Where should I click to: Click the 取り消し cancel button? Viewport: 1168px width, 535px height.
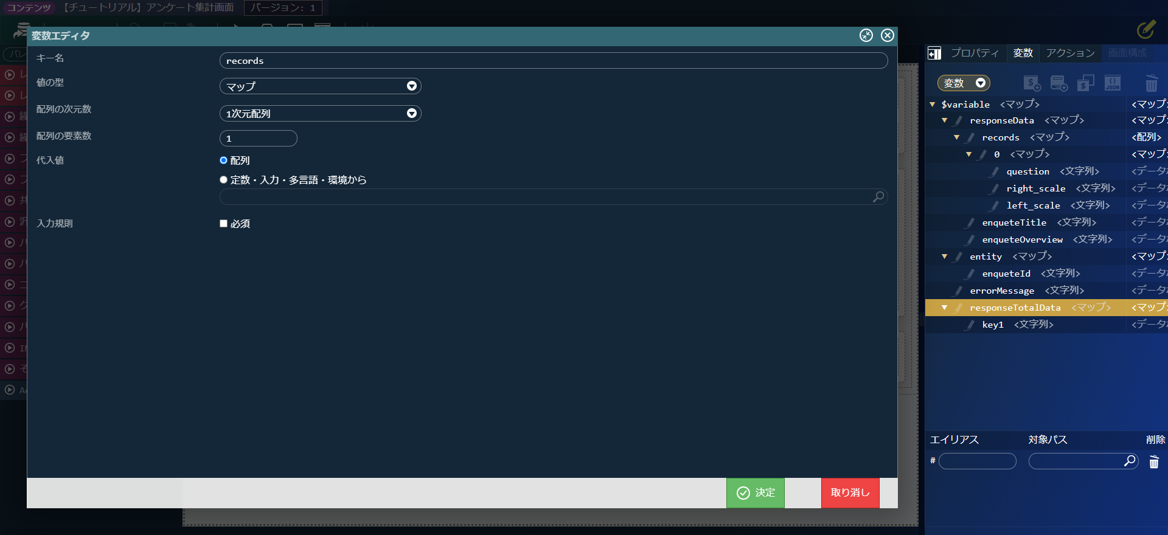tap(850, 493)
